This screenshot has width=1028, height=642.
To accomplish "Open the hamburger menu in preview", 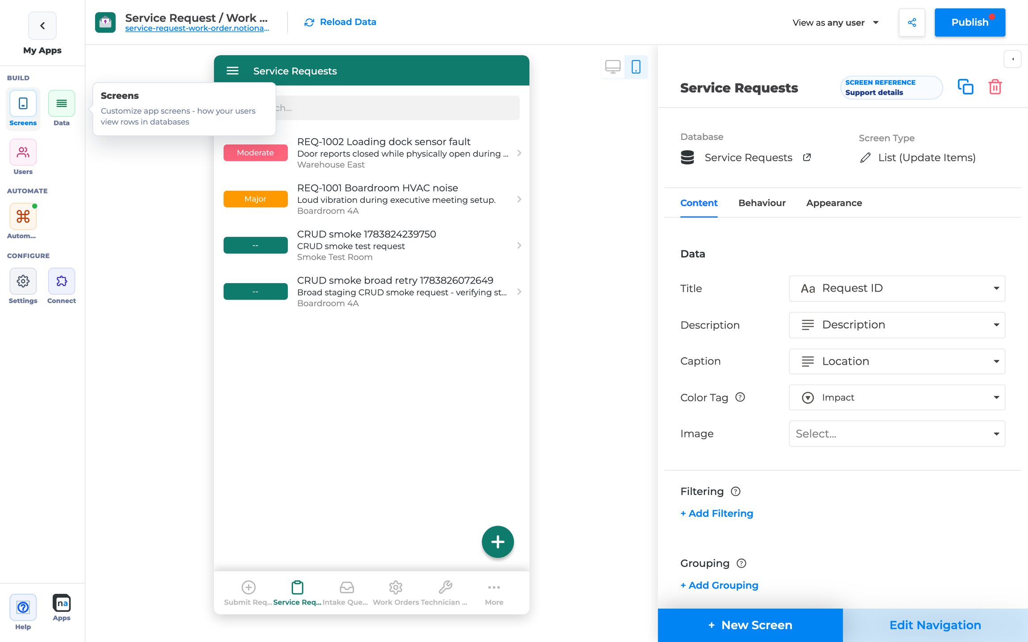I will pos(232,71).
